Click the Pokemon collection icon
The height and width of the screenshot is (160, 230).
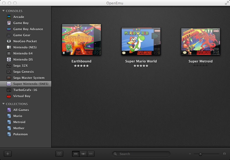coord(9,134)
